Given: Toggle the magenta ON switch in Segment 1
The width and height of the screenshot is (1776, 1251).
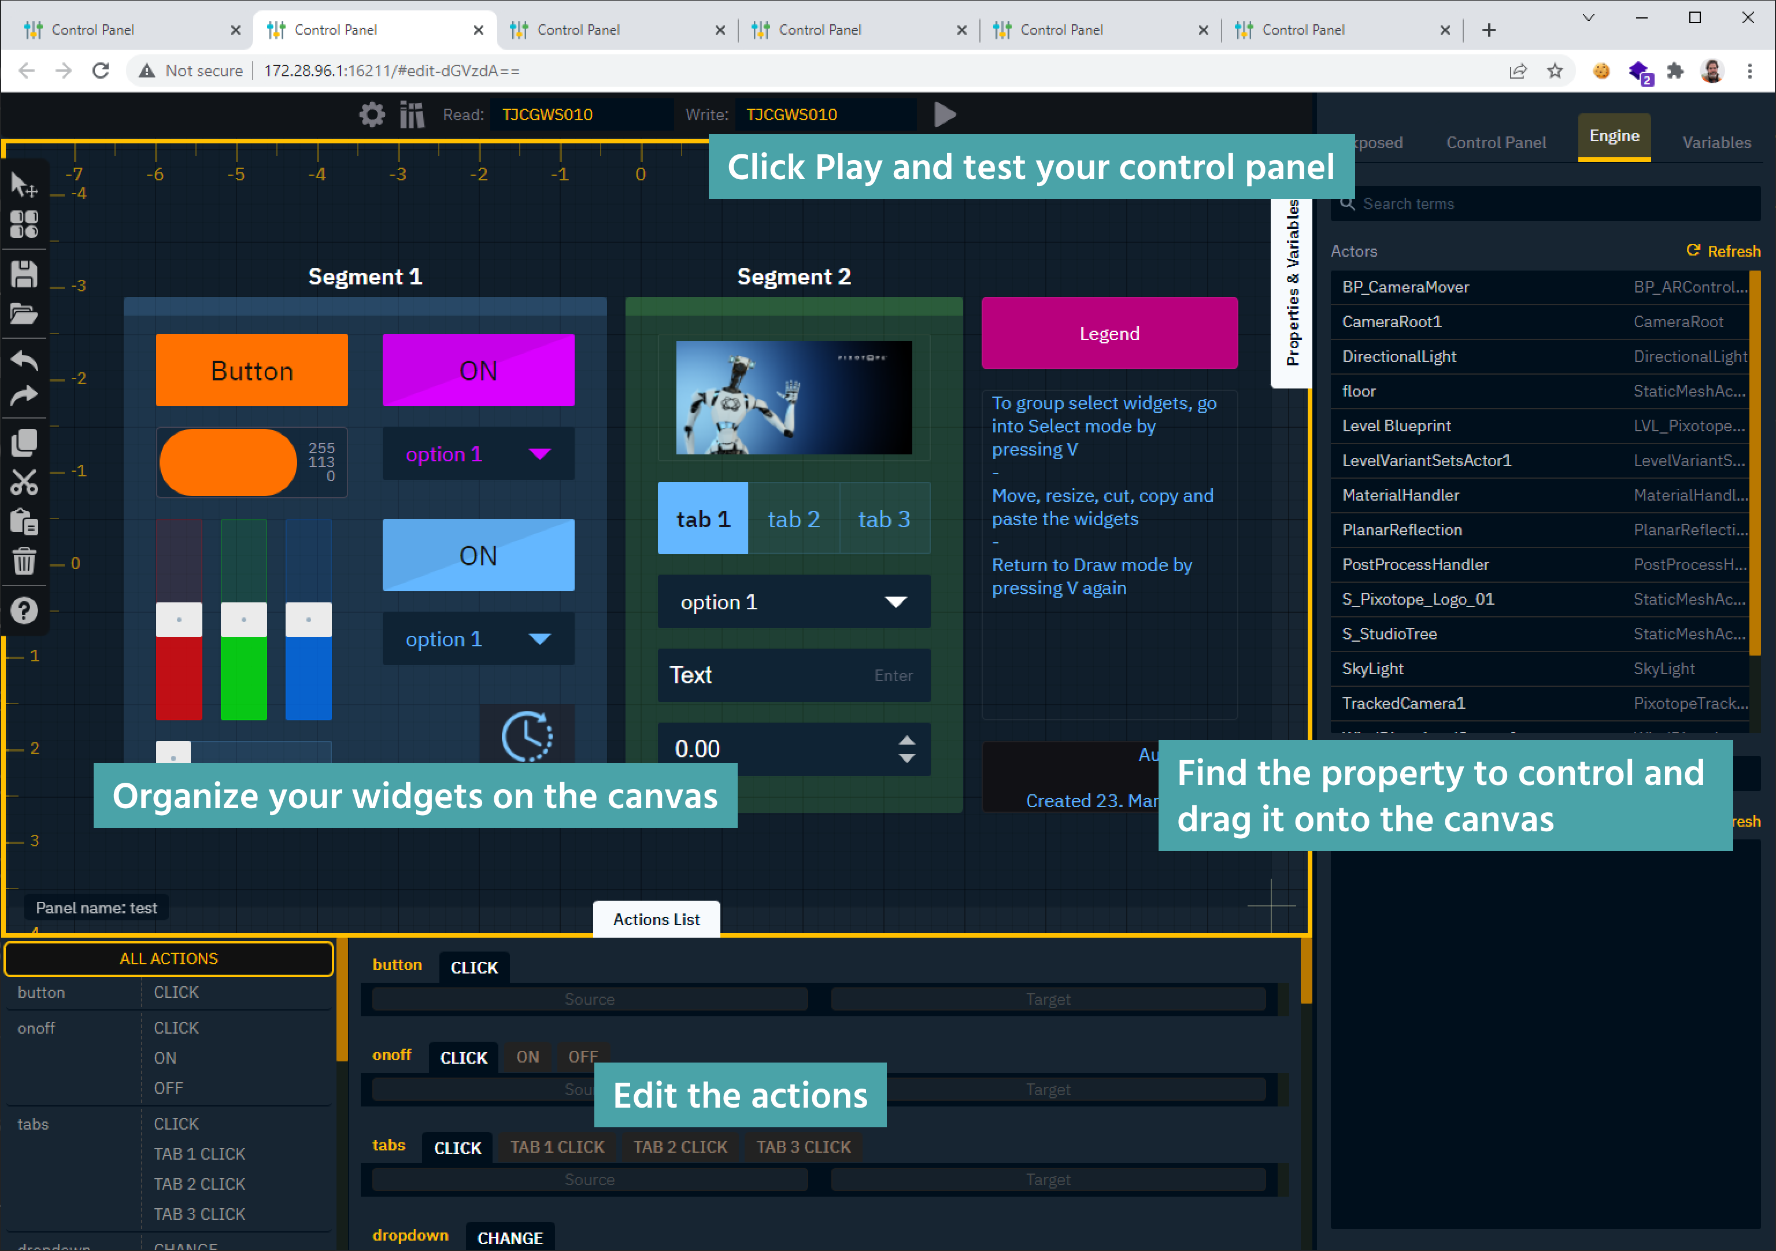Looking at the screenshot, I should (x=478, y=370).
